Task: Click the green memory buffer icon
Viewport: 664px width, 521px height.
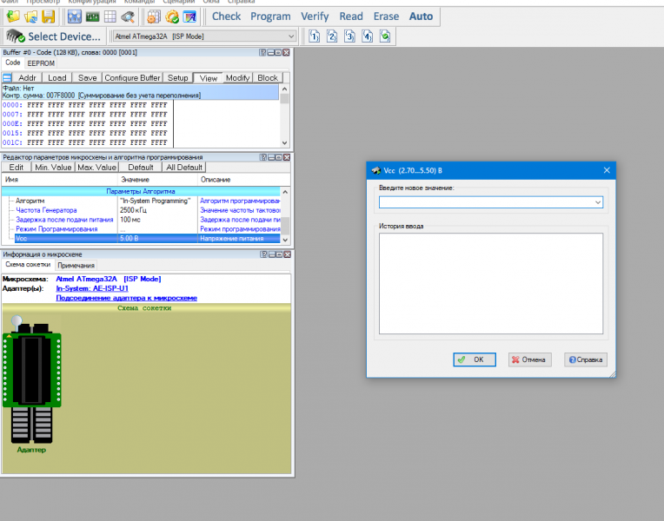Action: point(92,16)
